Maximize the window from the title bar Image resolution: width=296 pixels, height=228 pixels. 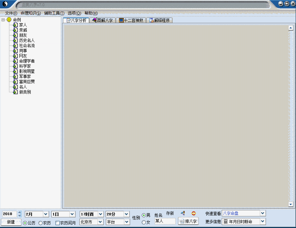point(287,4)
